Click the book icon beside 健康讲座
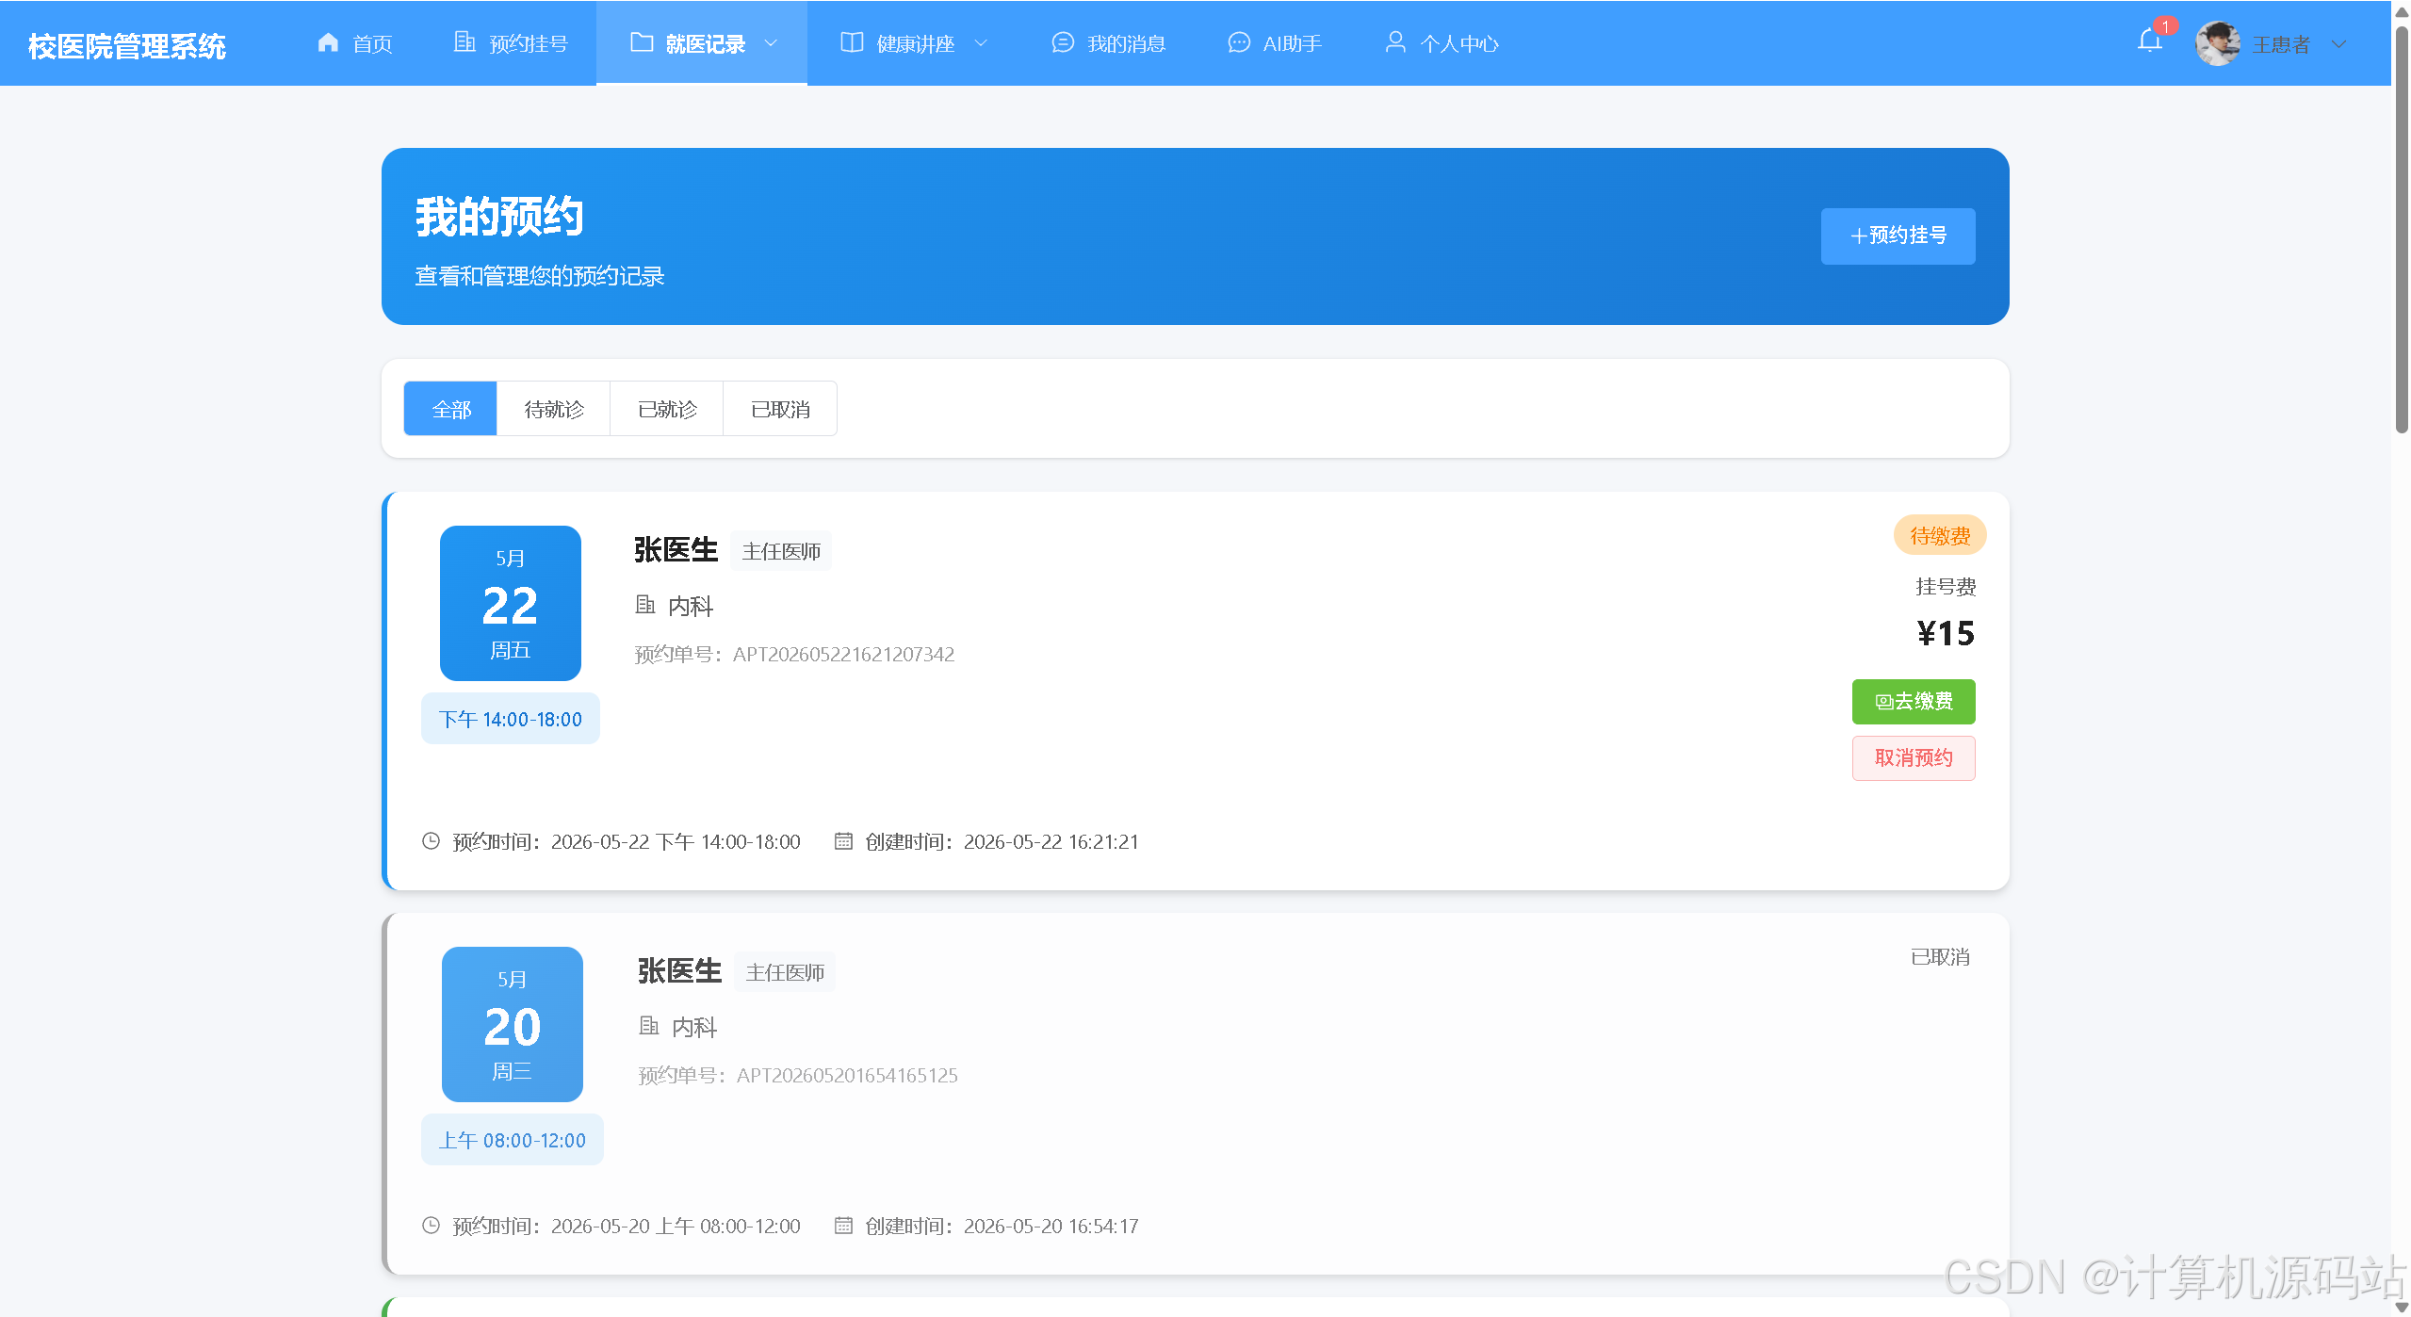This screenshot has height=1317, width=2411. pos(852,42)
